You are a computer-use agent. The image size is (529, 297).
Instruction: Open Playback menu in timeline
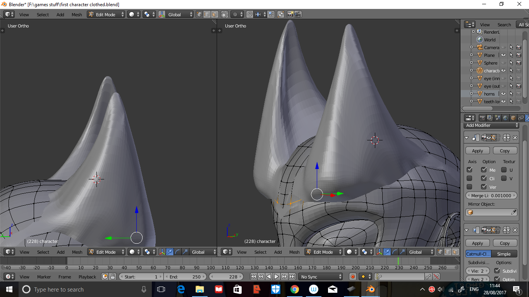pyautogui.click(x=87, y=277)
